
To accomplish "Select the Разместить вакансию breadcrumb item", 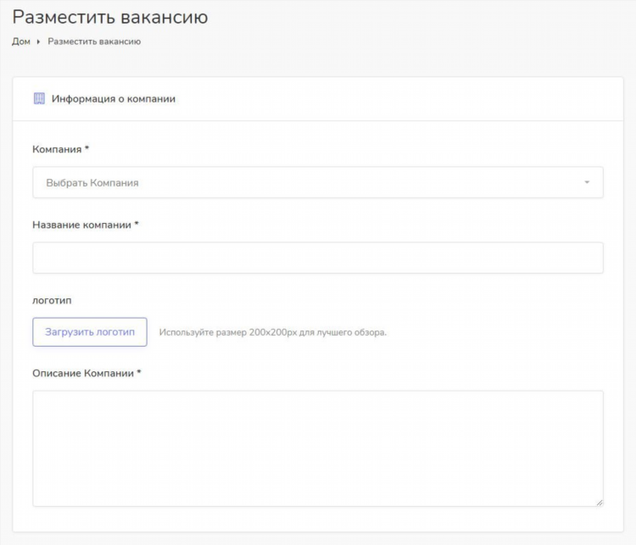I will 94,42.
